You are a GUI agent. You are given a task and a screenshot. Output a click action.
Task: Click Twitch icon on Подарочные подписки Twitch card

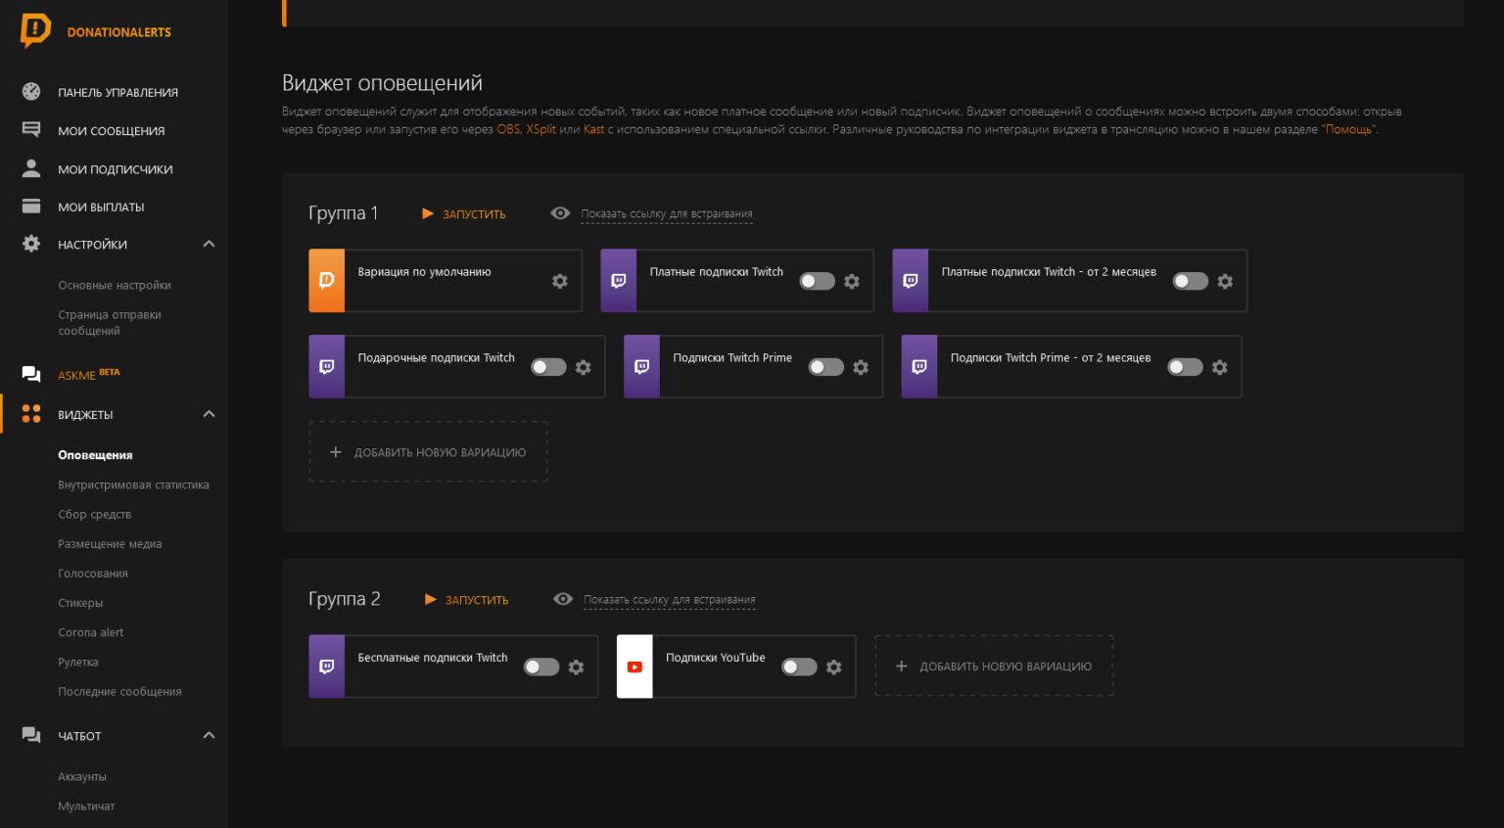pyautogui.click(x=327, y=367)
